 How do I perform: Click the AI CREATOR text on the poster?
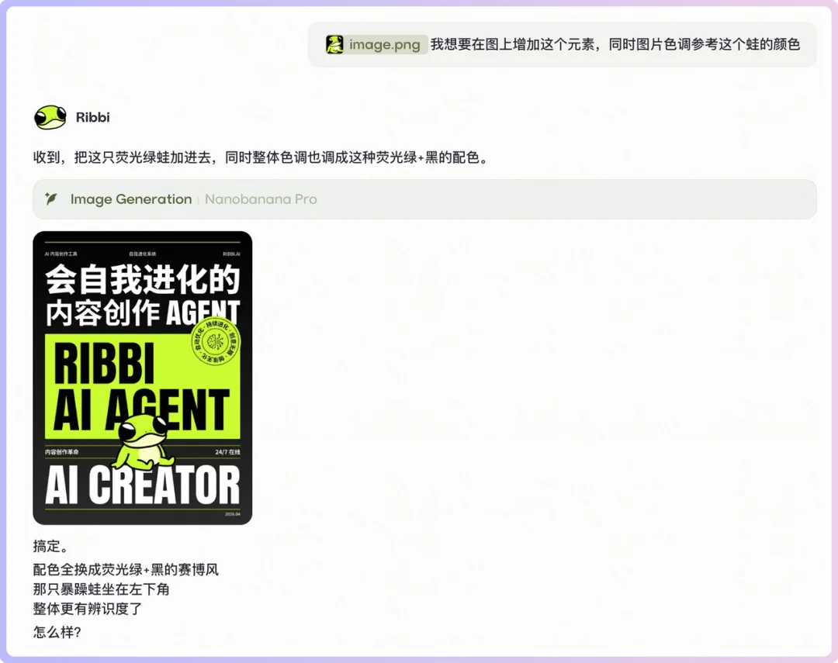point(142,485)
